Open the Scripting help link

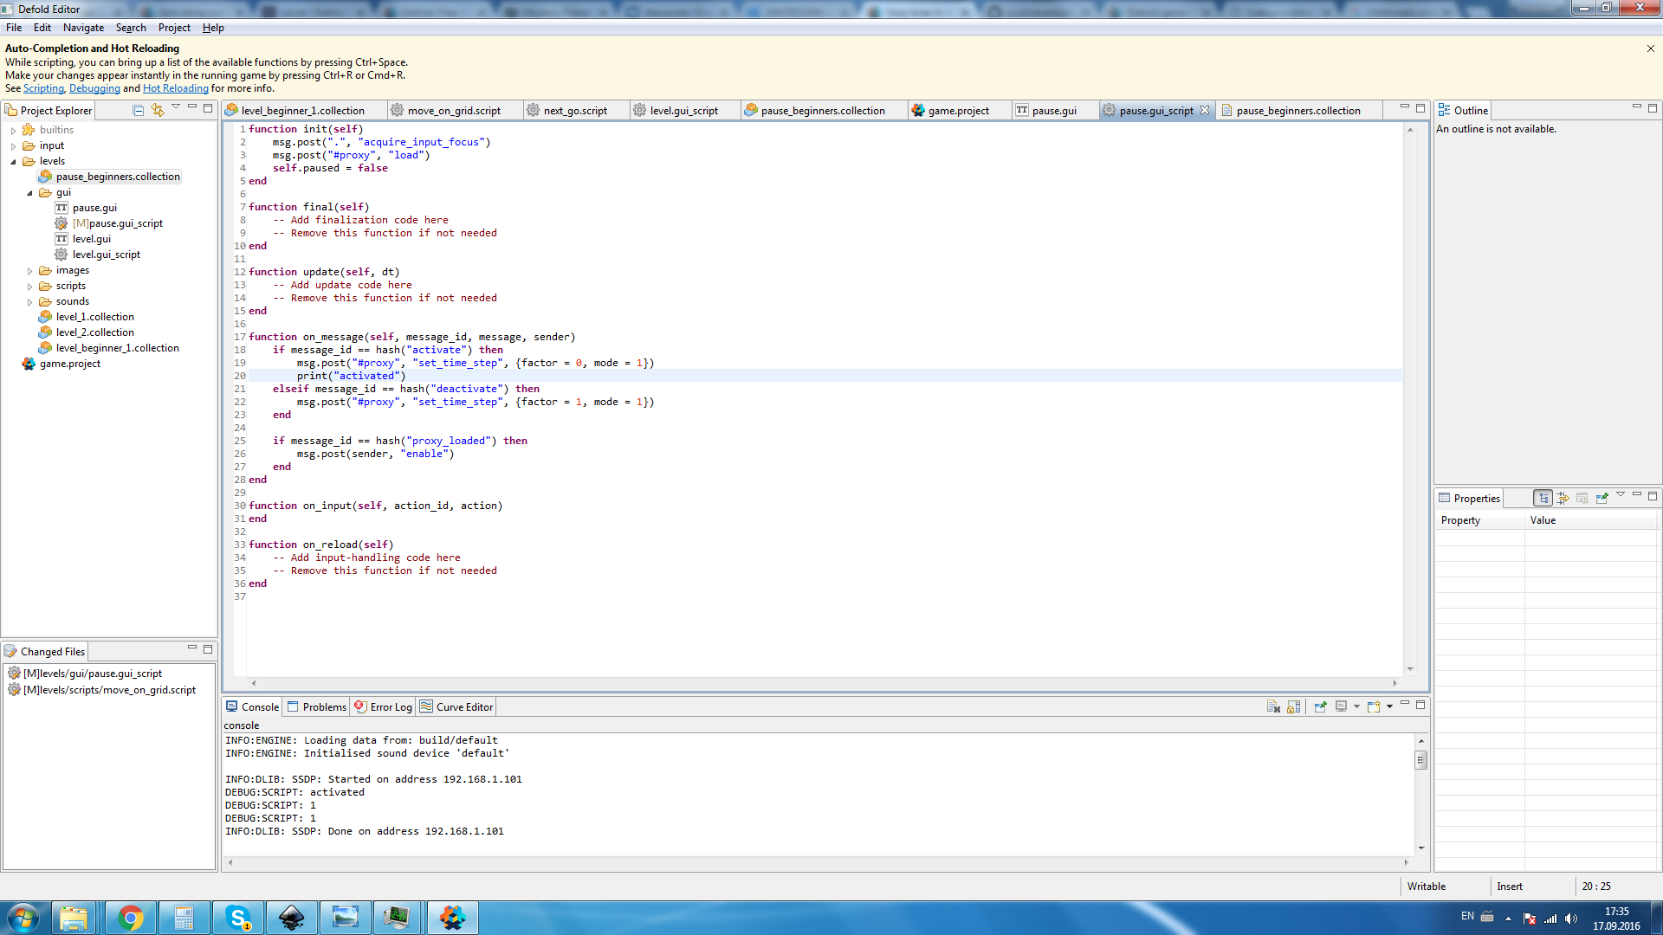coord(43,88)
